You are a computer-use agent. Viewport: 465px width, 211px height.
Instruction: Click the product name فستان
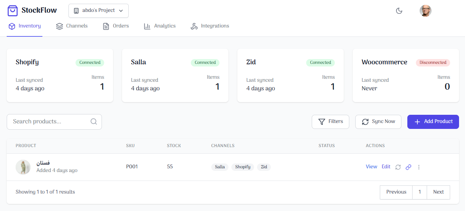[x=43, y=163]
